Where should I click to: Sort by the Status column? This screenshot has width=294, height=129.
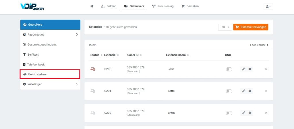(x=96, y=55)
